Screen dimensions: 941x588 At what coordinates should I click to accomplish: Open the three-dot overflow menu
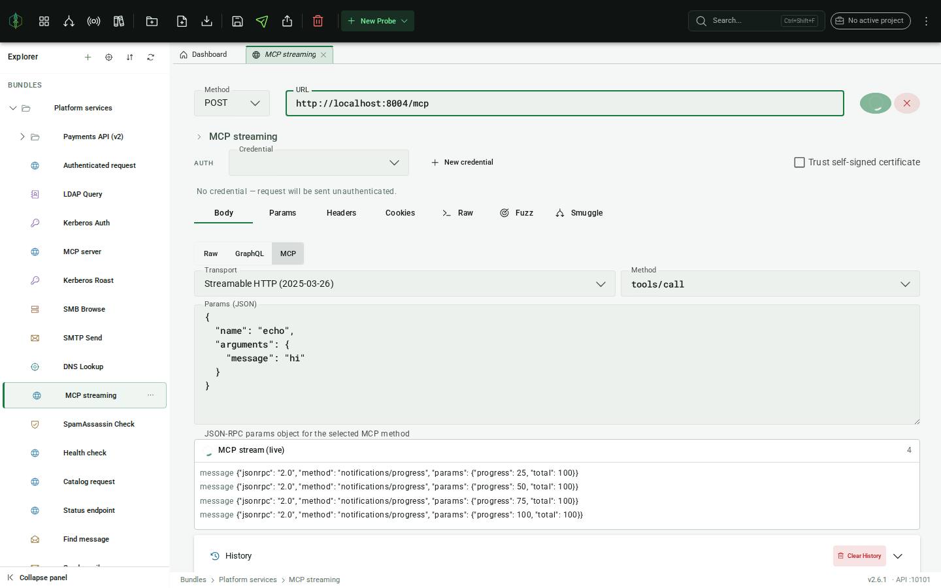[x=926, y=21]
